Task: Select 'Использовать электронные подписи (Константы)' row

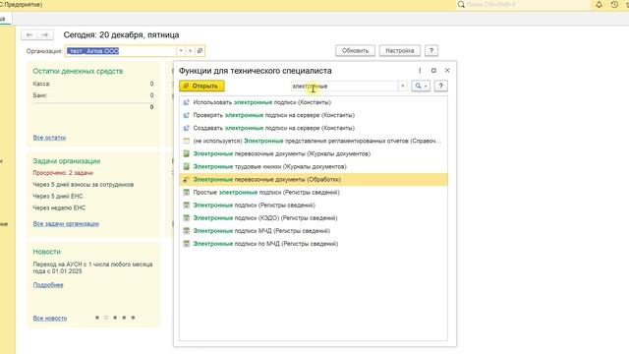Action: tap(314, 102)
